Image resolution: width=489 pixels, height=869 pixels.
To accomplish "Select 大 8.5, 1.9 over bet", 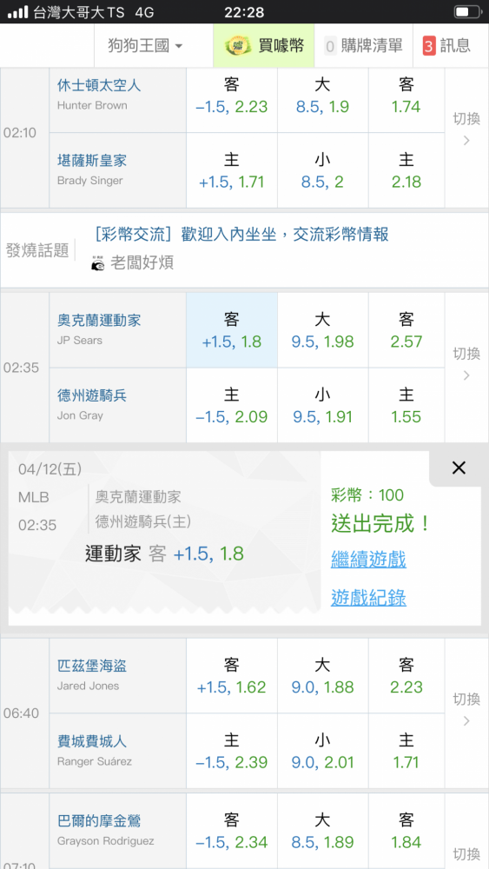I will [322, 96].
